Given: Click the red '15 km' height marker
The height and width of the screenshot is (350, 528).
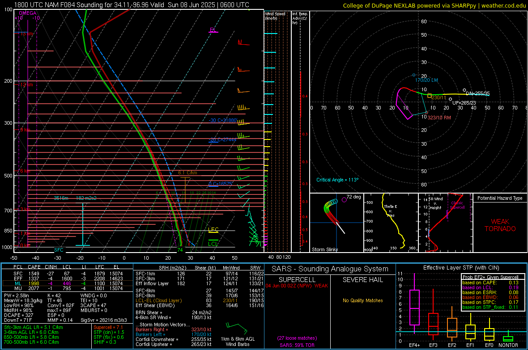Looking at the screenshot, I should tap(26, 34).
